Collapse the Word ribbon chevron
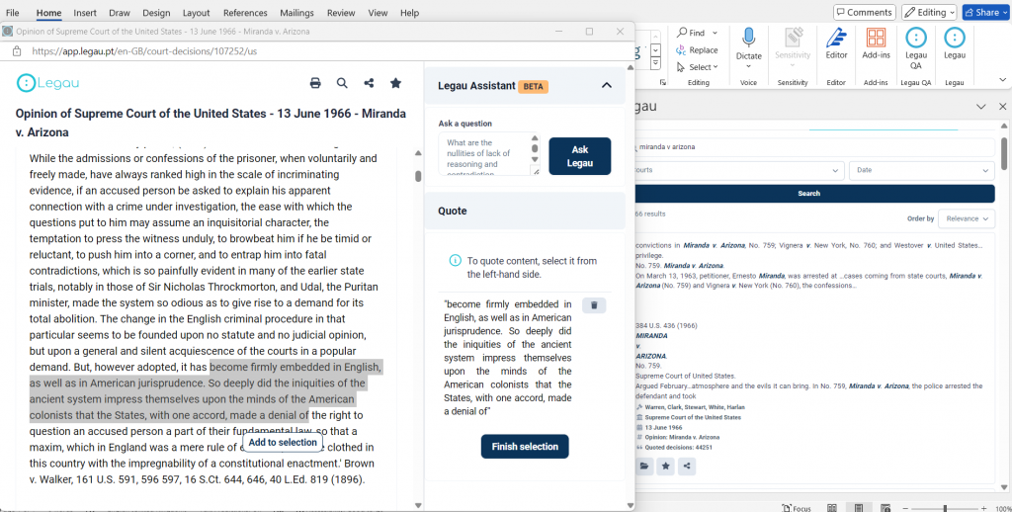 click(x=1003, y=79)
